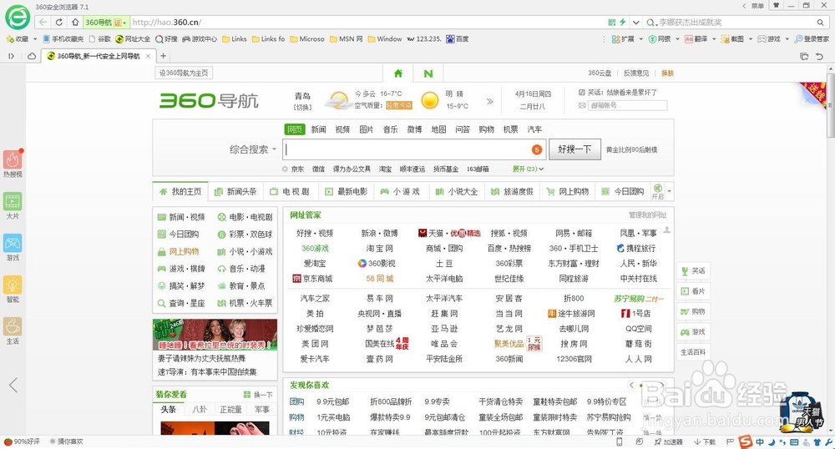The width and height of the screenshot is (835, 449).
Task: Expand the 收藏 favorites dropdown arrow
Action: pyautogui.click(x=34, y=39)
